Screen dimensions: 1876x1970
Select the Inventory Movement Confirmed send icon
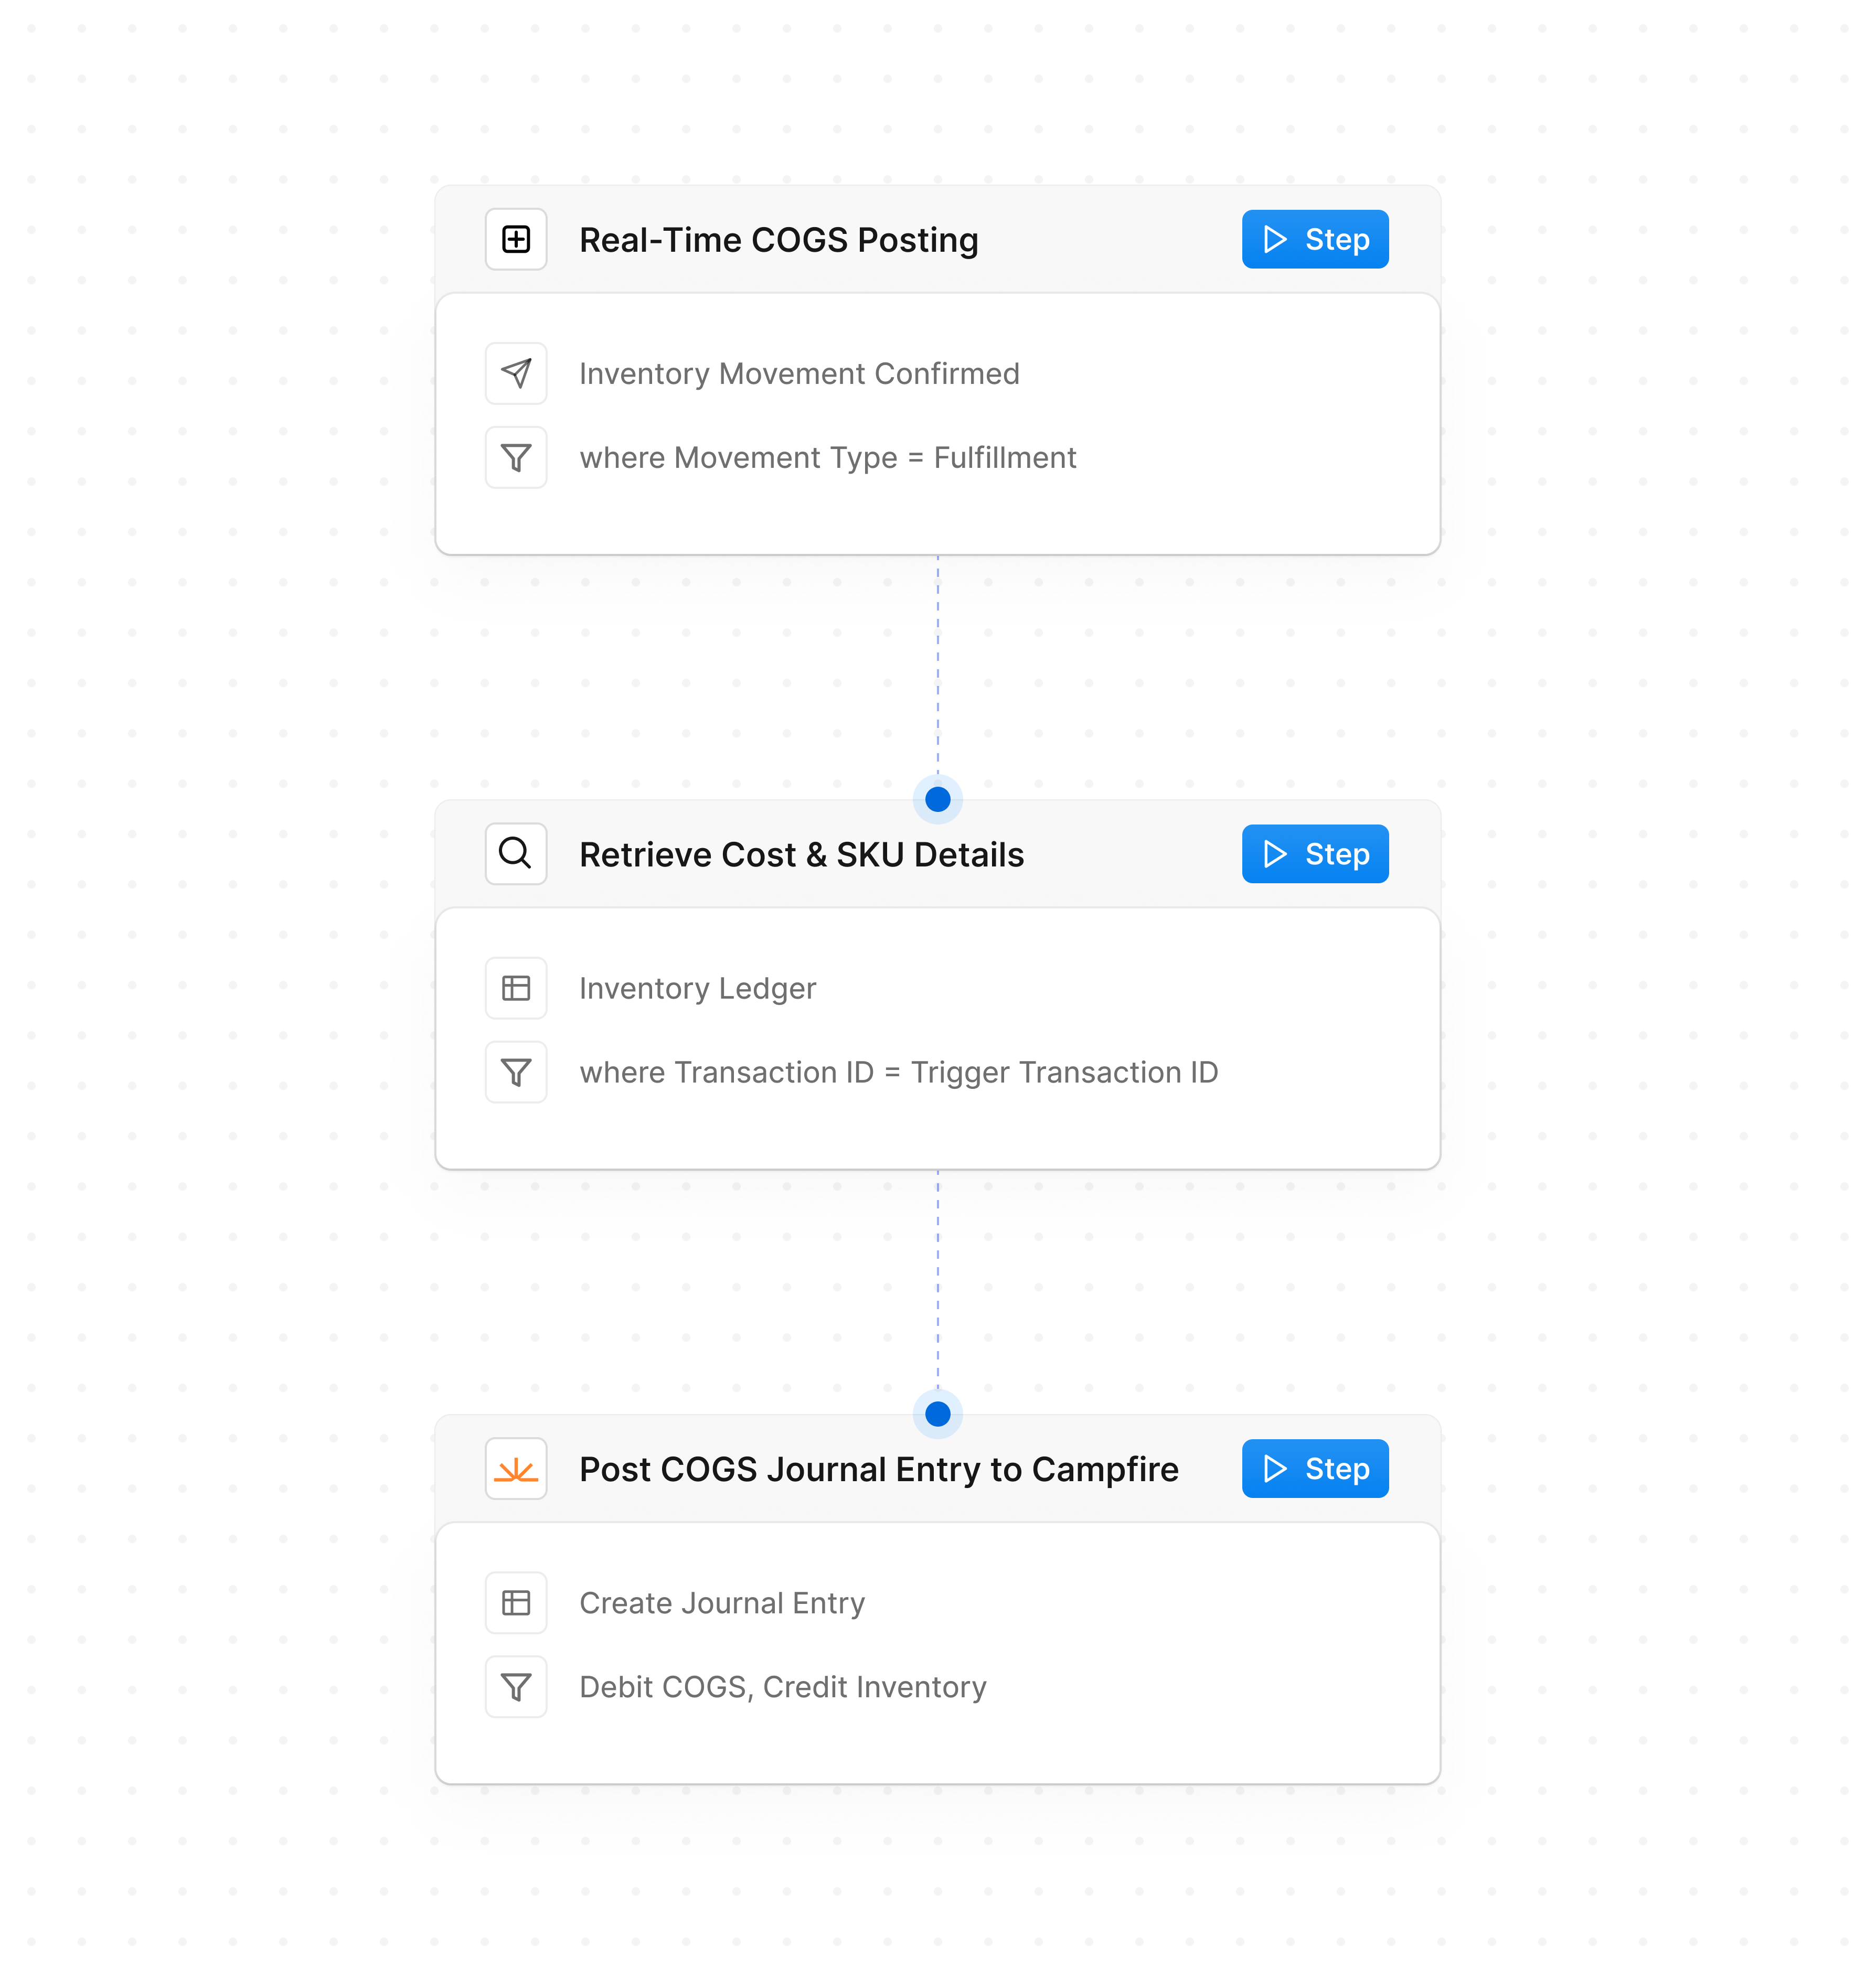tap(515, 373)
